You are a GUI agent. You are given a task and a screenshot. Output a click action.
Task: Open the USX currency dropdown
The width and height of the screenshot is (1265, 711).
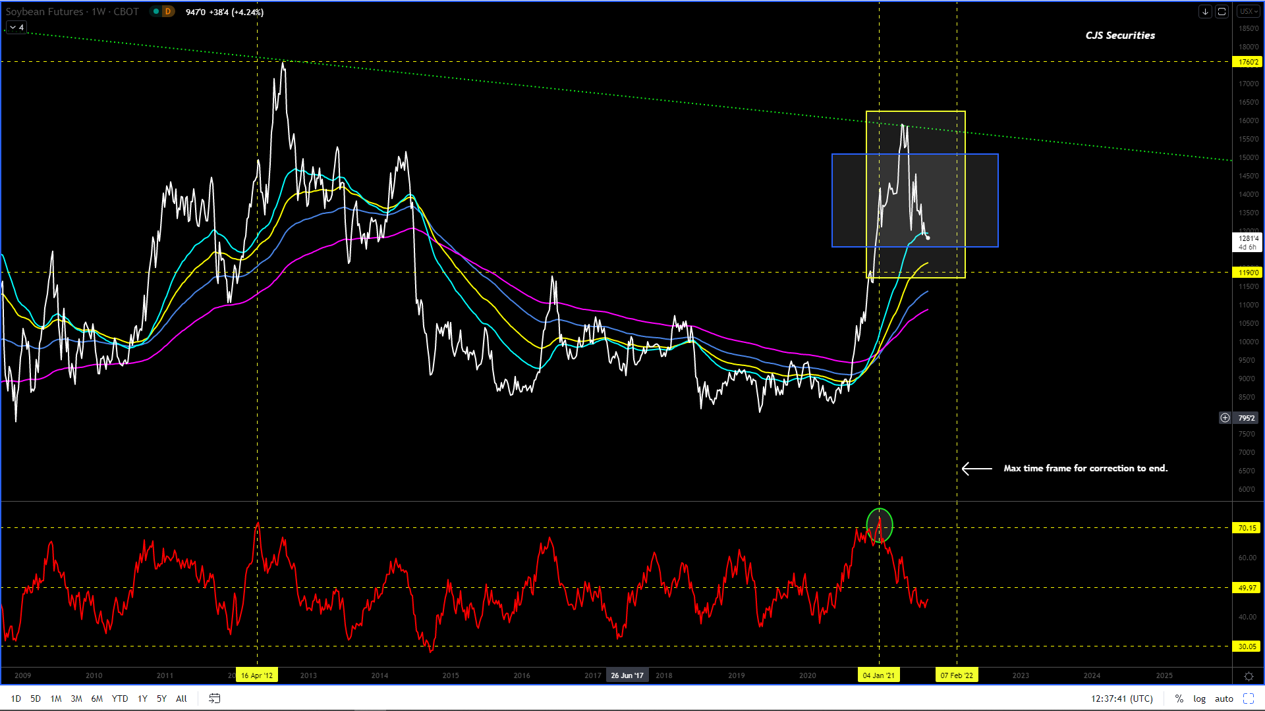click(x=1248, y=11)
